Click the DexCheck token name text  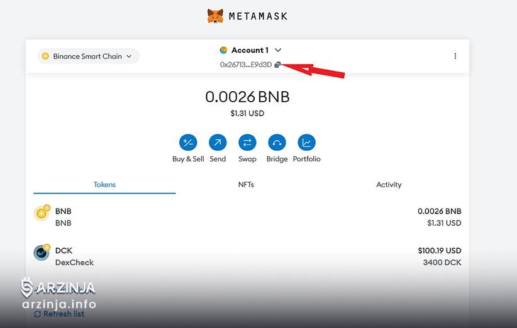coord(74,263)
